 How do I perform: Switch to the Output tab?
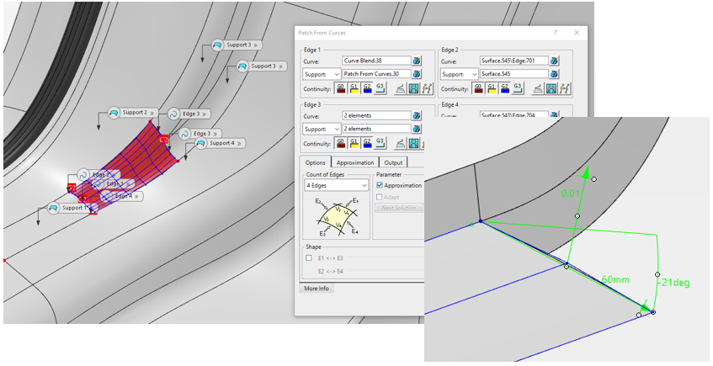tap(392, 162)
